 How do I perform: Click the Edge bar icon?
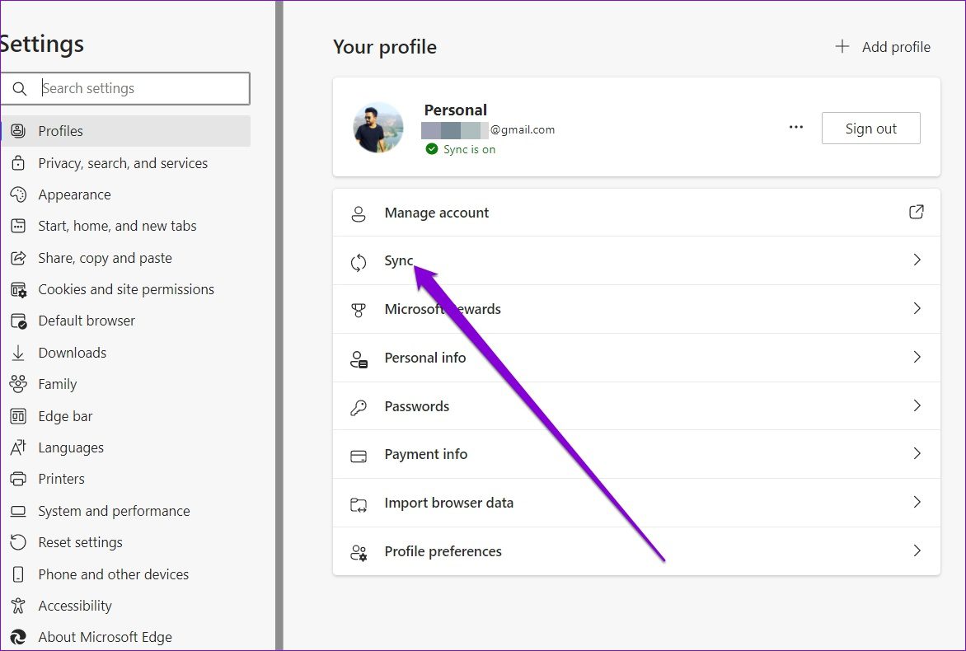[x=18, y=416]
